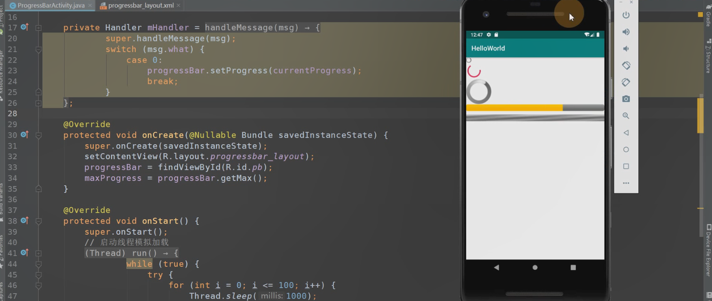Collapse the onCreate method fold at line 30

38,135
